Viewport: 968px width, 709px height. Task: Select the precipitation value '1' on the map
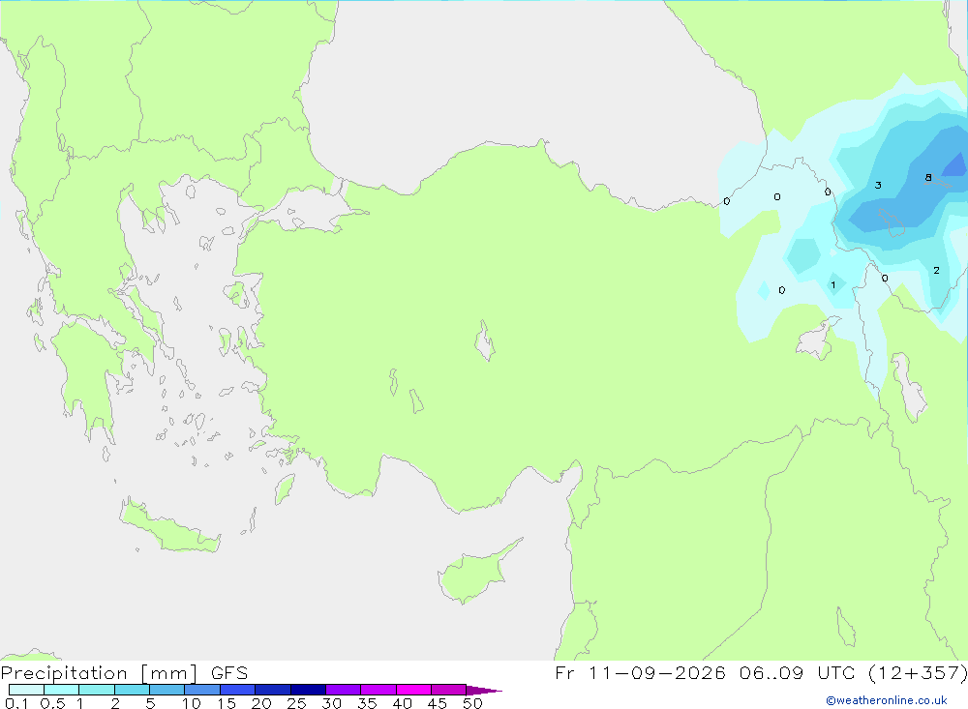(x=832, y=285)
